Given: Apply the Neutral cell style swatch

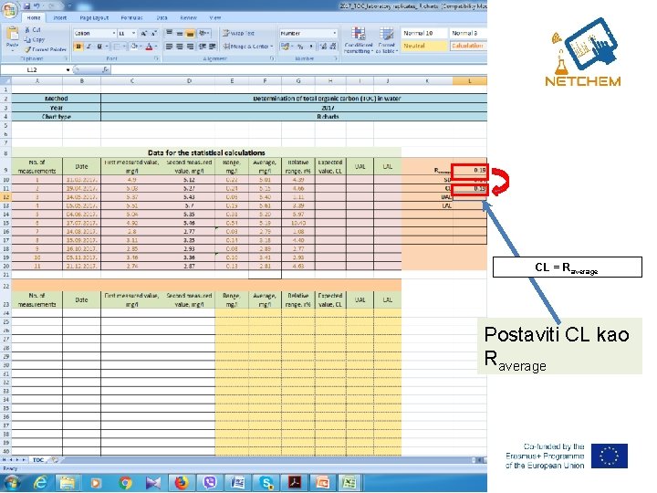Looking at the screenshot, I should (423, 46).
